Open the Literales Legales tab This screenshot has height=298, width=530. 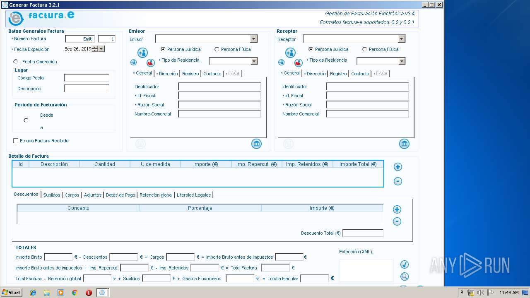(x=194, y=195)
